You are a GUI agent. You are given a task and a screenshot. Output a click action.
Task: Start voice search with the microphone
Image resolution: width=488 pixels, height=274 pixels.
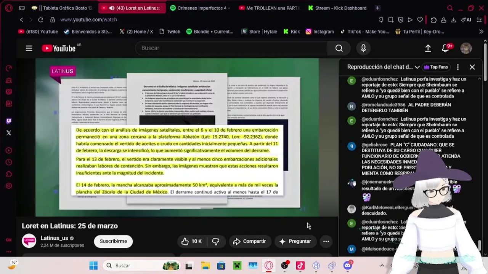pos(363,48)
